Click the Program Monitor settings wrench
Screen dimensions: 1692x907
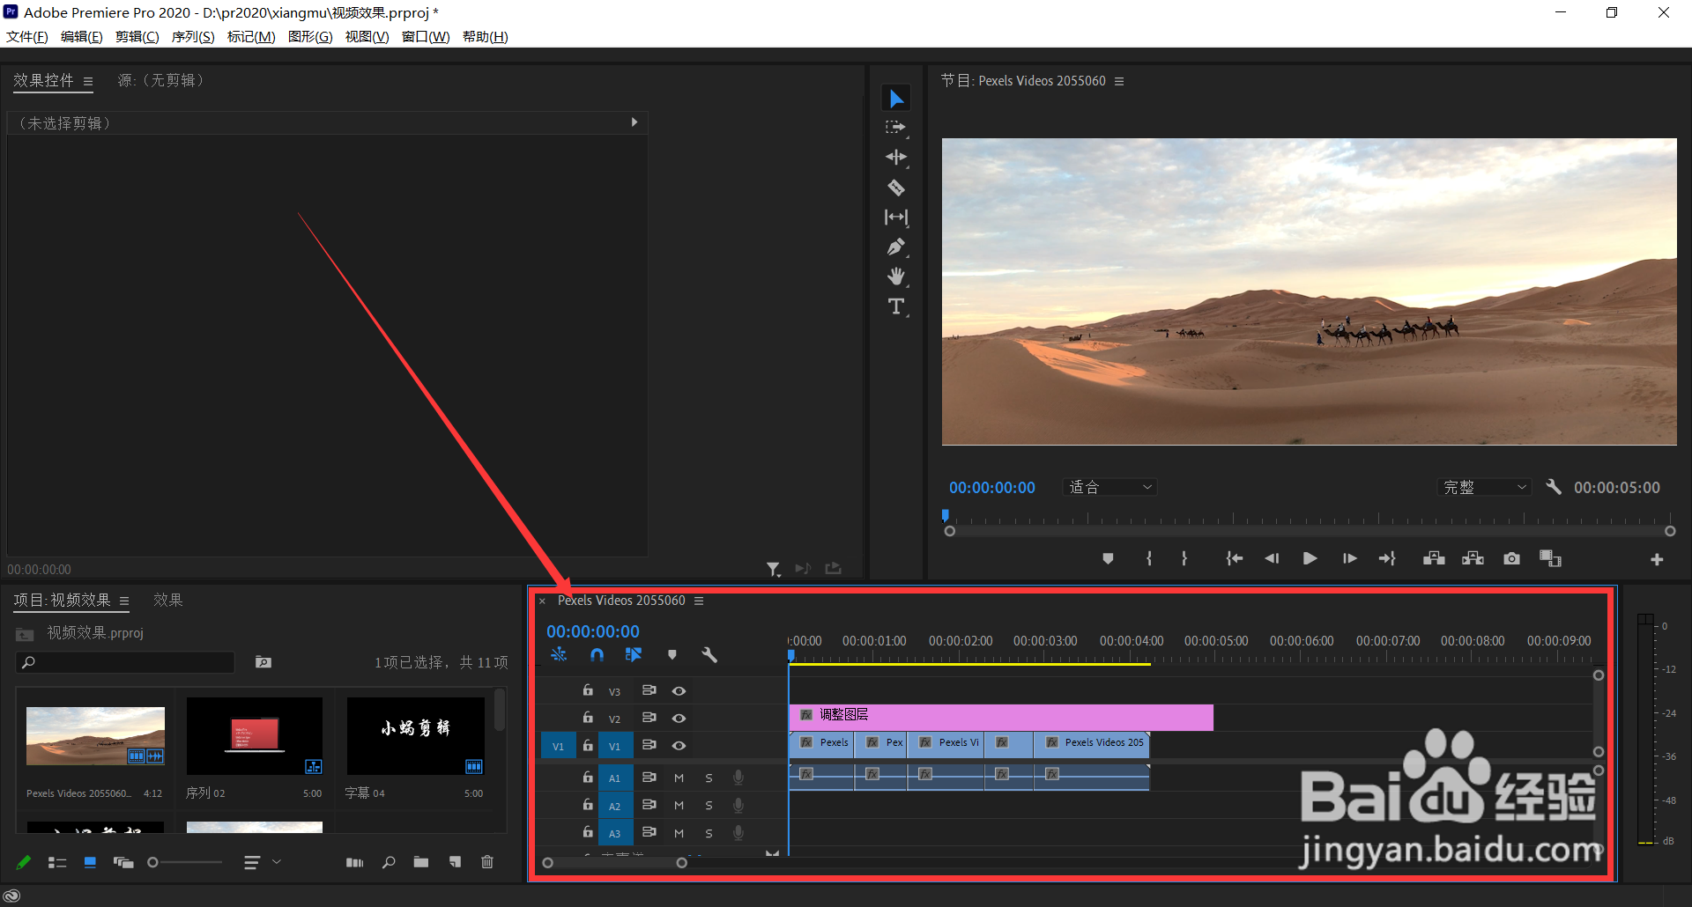(x=1554, y=487)
